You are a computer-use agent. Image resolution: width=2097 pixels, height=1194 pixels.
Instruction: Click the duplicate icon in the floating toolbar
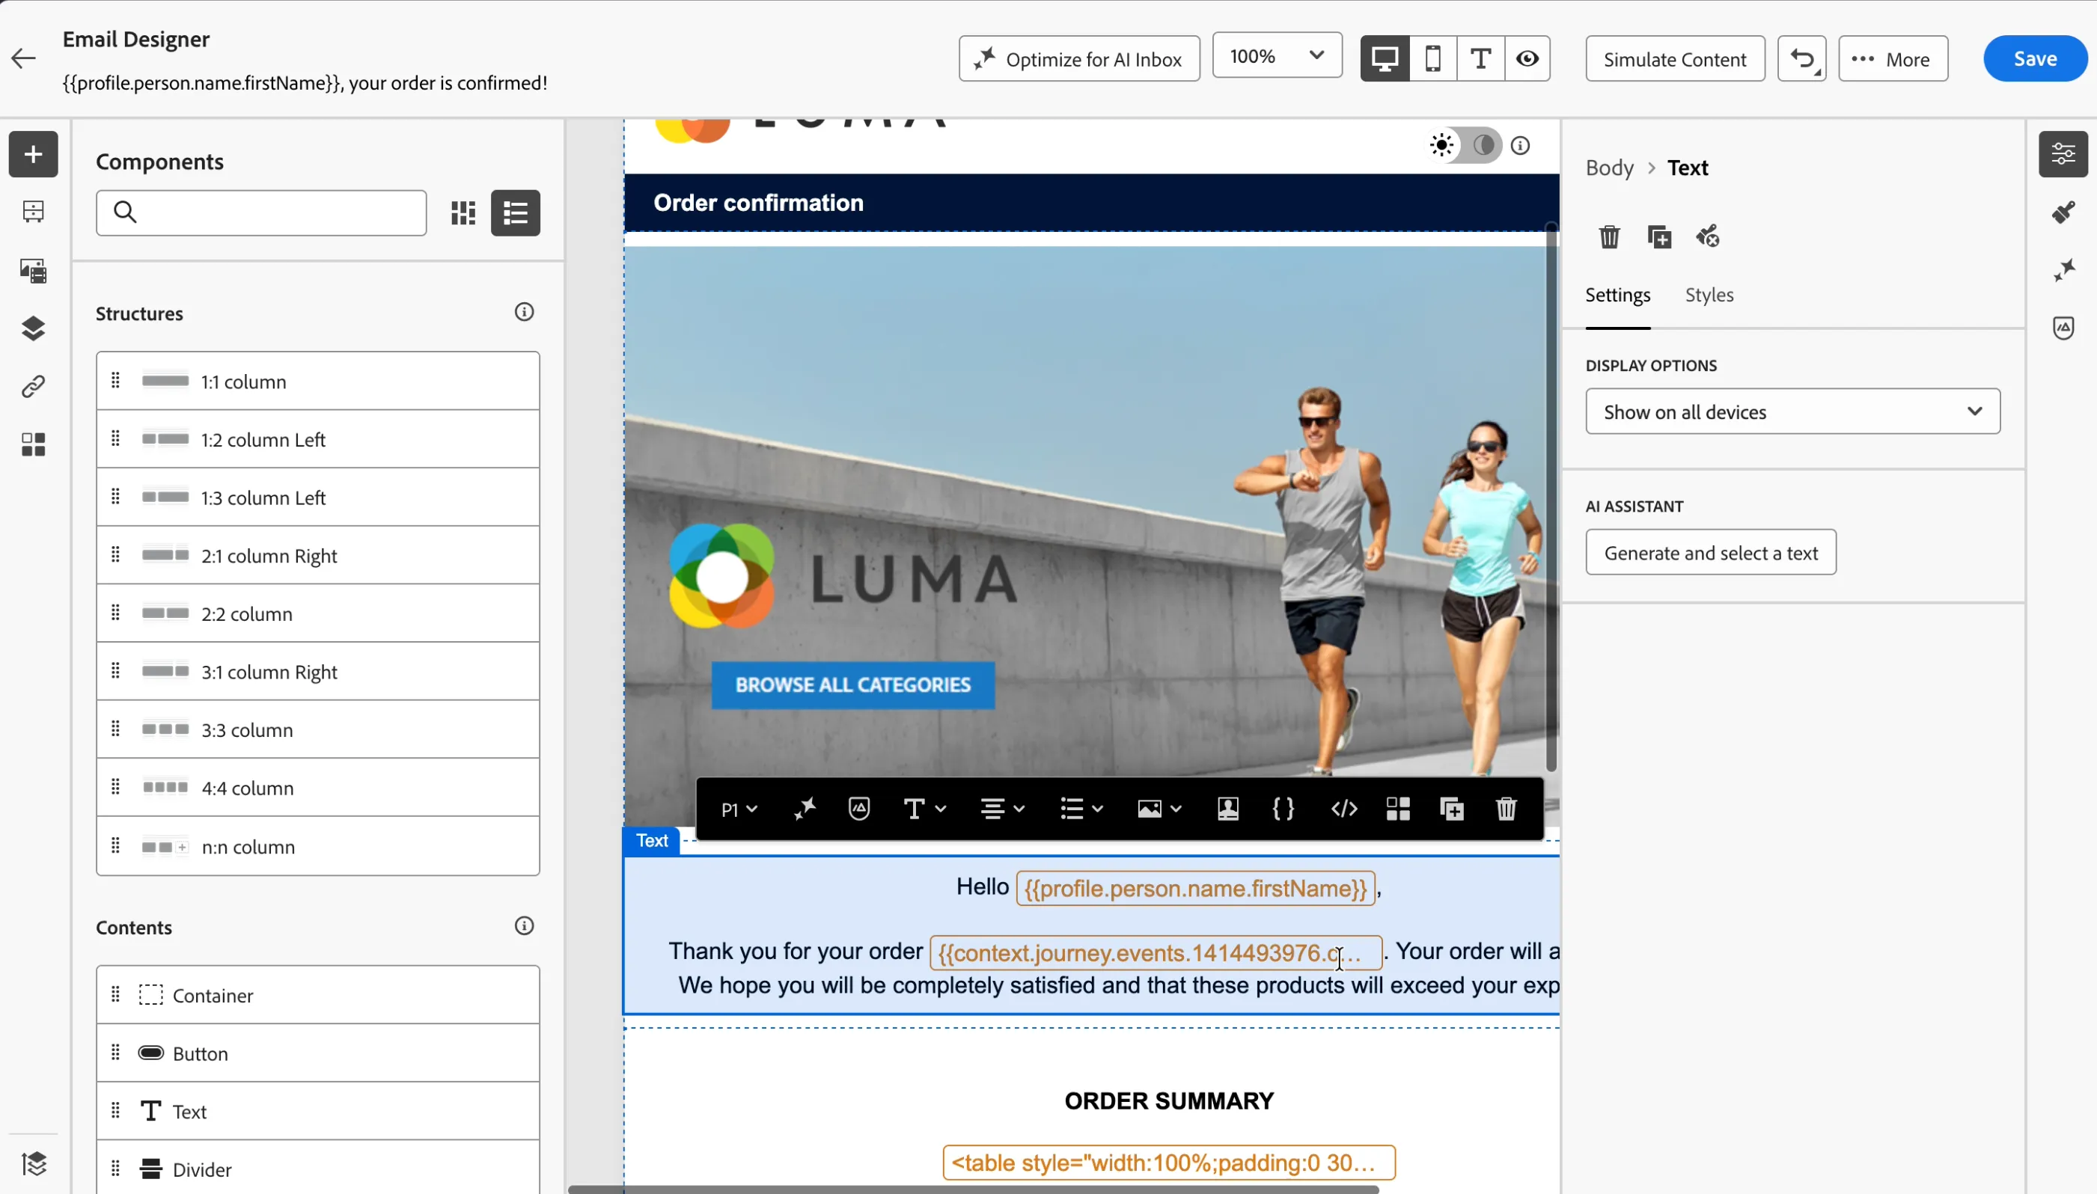click(1453, 809)
